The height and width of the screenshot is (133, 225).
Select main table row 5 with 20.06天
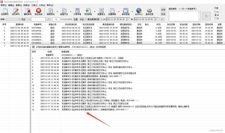pyautogui.click(x=112, y=40)
